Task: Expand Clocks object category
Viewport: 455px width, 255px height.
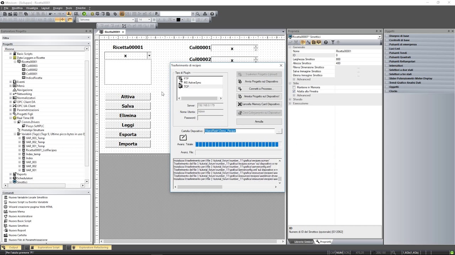Action: click(x=387, y=91)
